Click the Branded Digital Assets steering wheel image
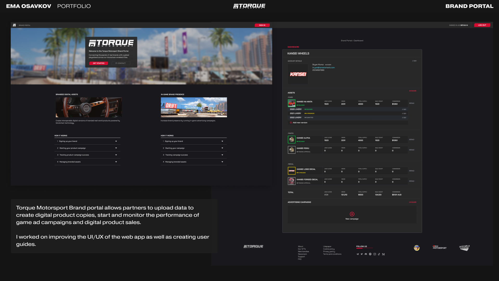This screenshot has width=499, height=281. pos(89,107)
